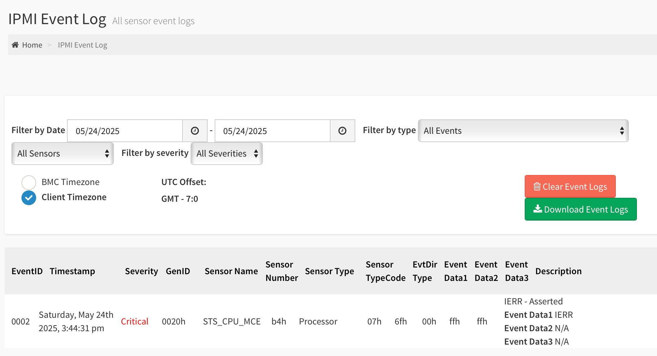Click the Severity column header
657x356 pixels.
(x=141, y=271)
